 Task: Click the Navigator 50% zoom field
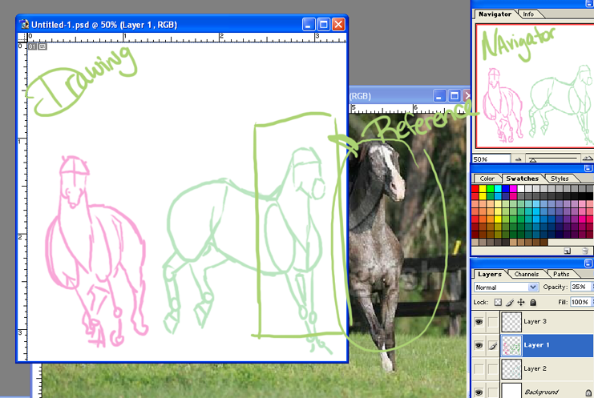491,159
